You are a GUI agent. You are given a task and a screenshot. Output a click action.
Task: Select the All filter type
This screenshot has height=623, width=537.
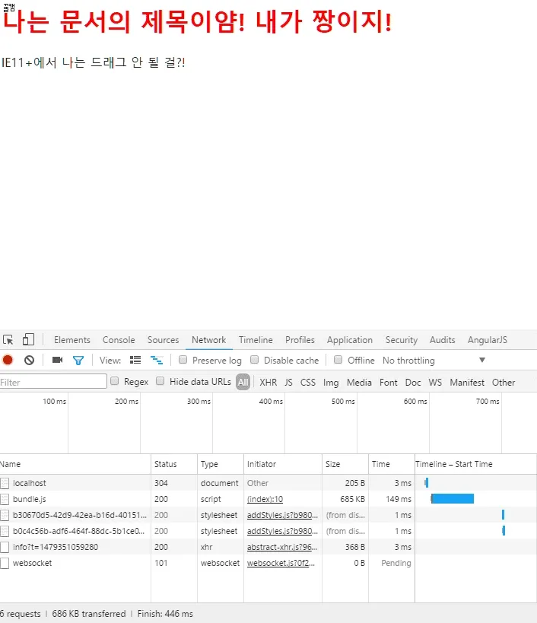pos(243,382)
